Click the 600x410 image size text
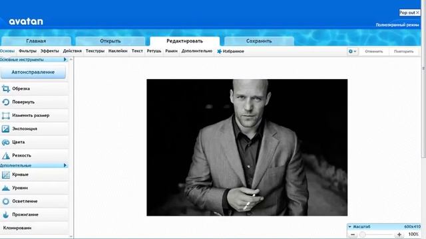The width and height of the screenshot is (426, 239). tap(412, 226)
